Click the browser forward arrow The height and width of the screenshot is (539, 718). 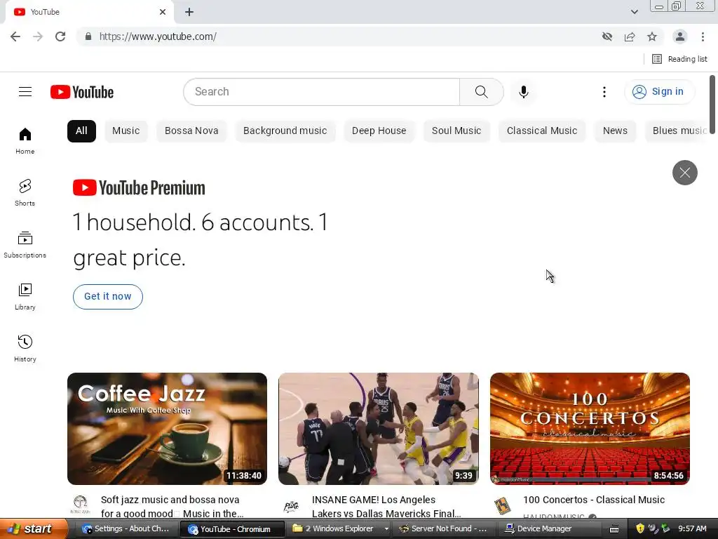pyautogui.click(x=38, y=36)
